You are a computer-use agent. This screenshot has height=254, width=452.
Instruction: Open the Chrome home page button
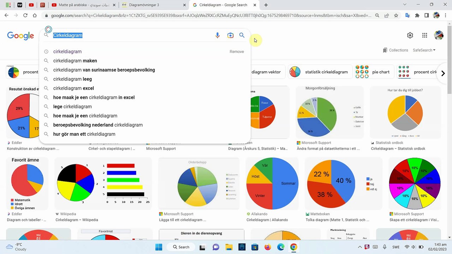coord(35,16)
